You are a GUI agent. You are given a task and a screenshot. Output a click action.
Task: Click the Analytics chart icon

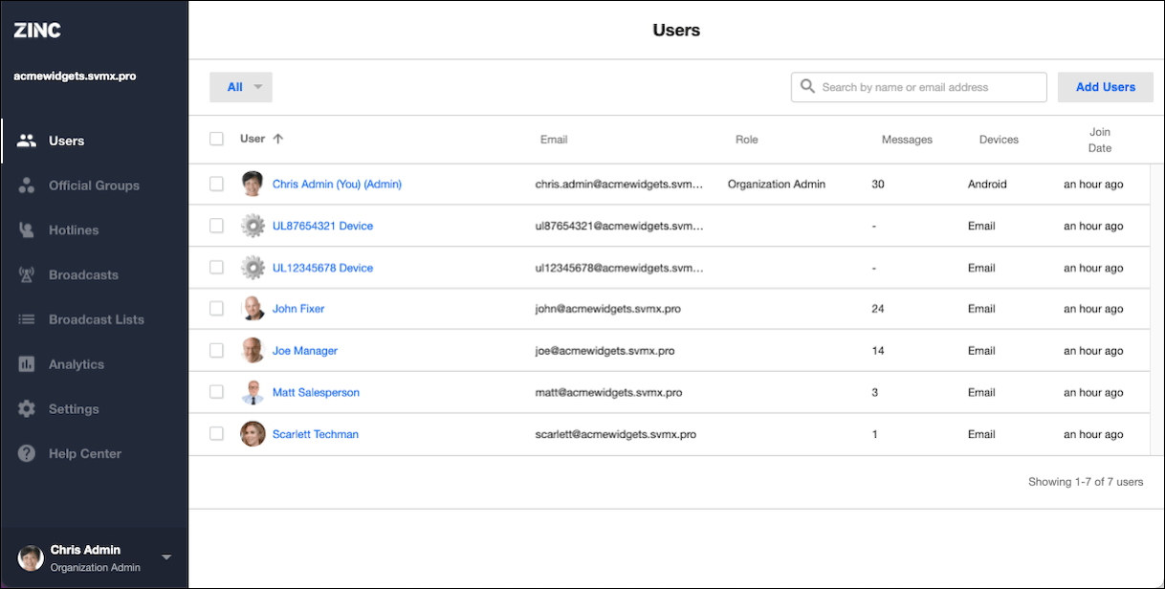pyautogui.click(x=27, y=364)
